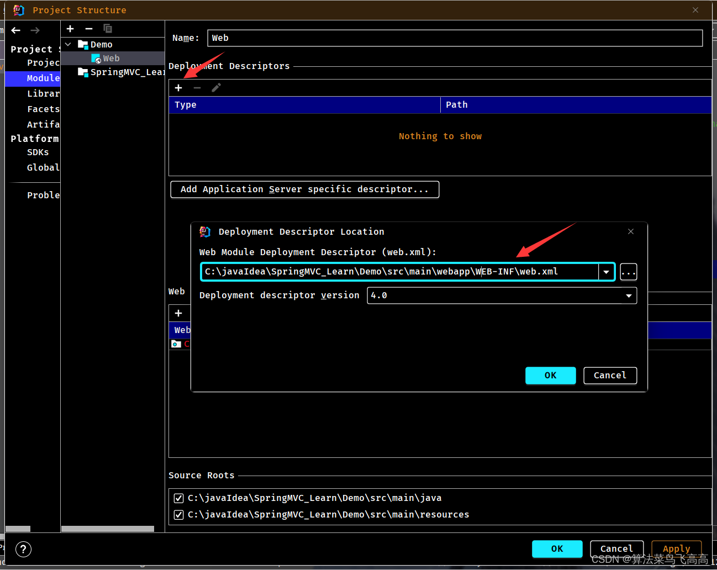Remove deployment descriptor with minus icon
This screenshot has width=717, height=570.
(197, 88)
